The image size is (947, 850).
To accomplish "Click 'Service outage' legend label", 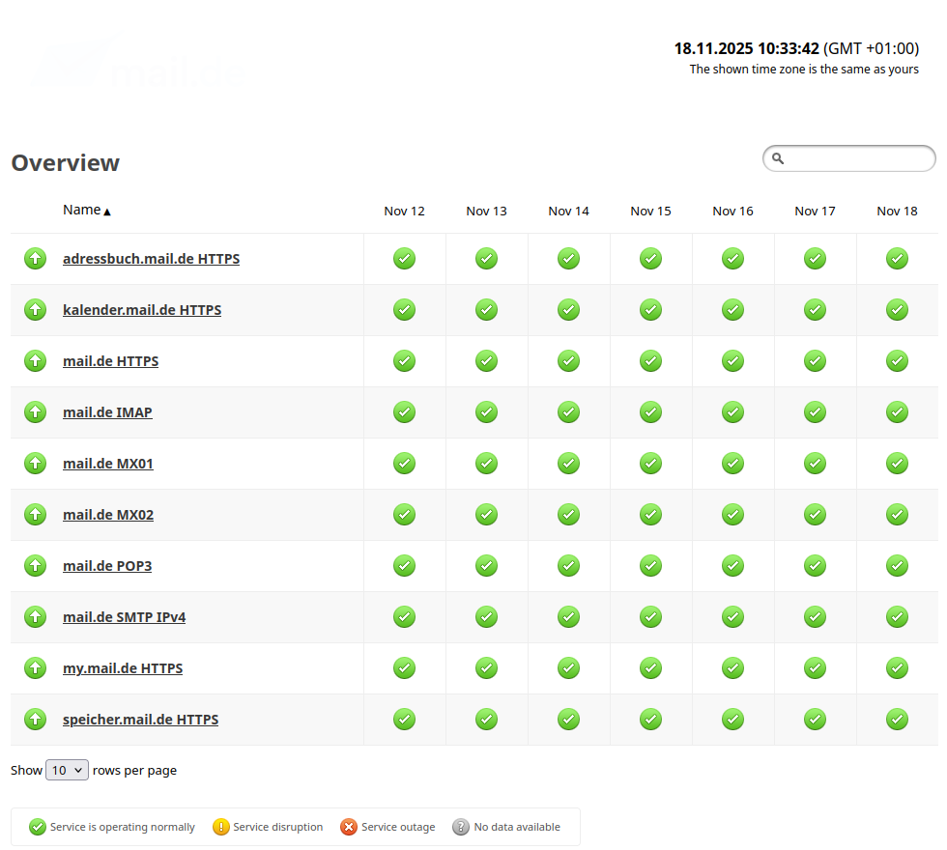I will [398, 827].
